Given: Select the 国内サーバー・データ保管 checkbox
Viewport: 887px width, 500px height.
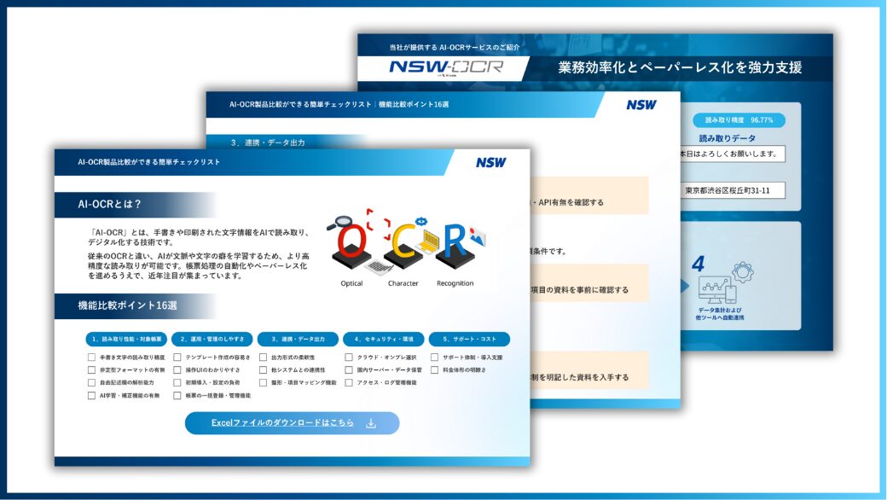Looking at the screenshot, I should pos(349,370).
